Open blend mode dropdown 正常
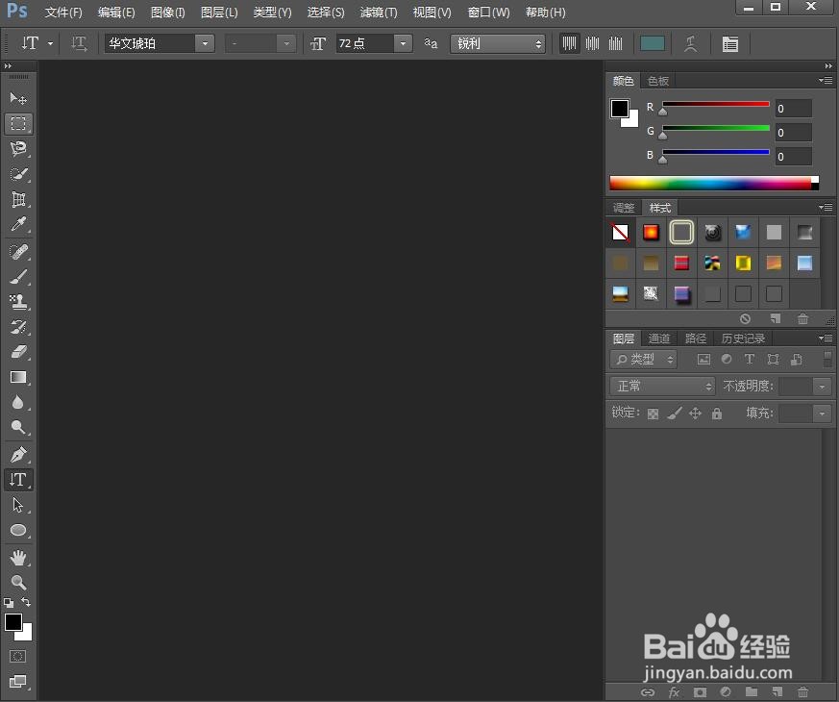 click(662, 386)
